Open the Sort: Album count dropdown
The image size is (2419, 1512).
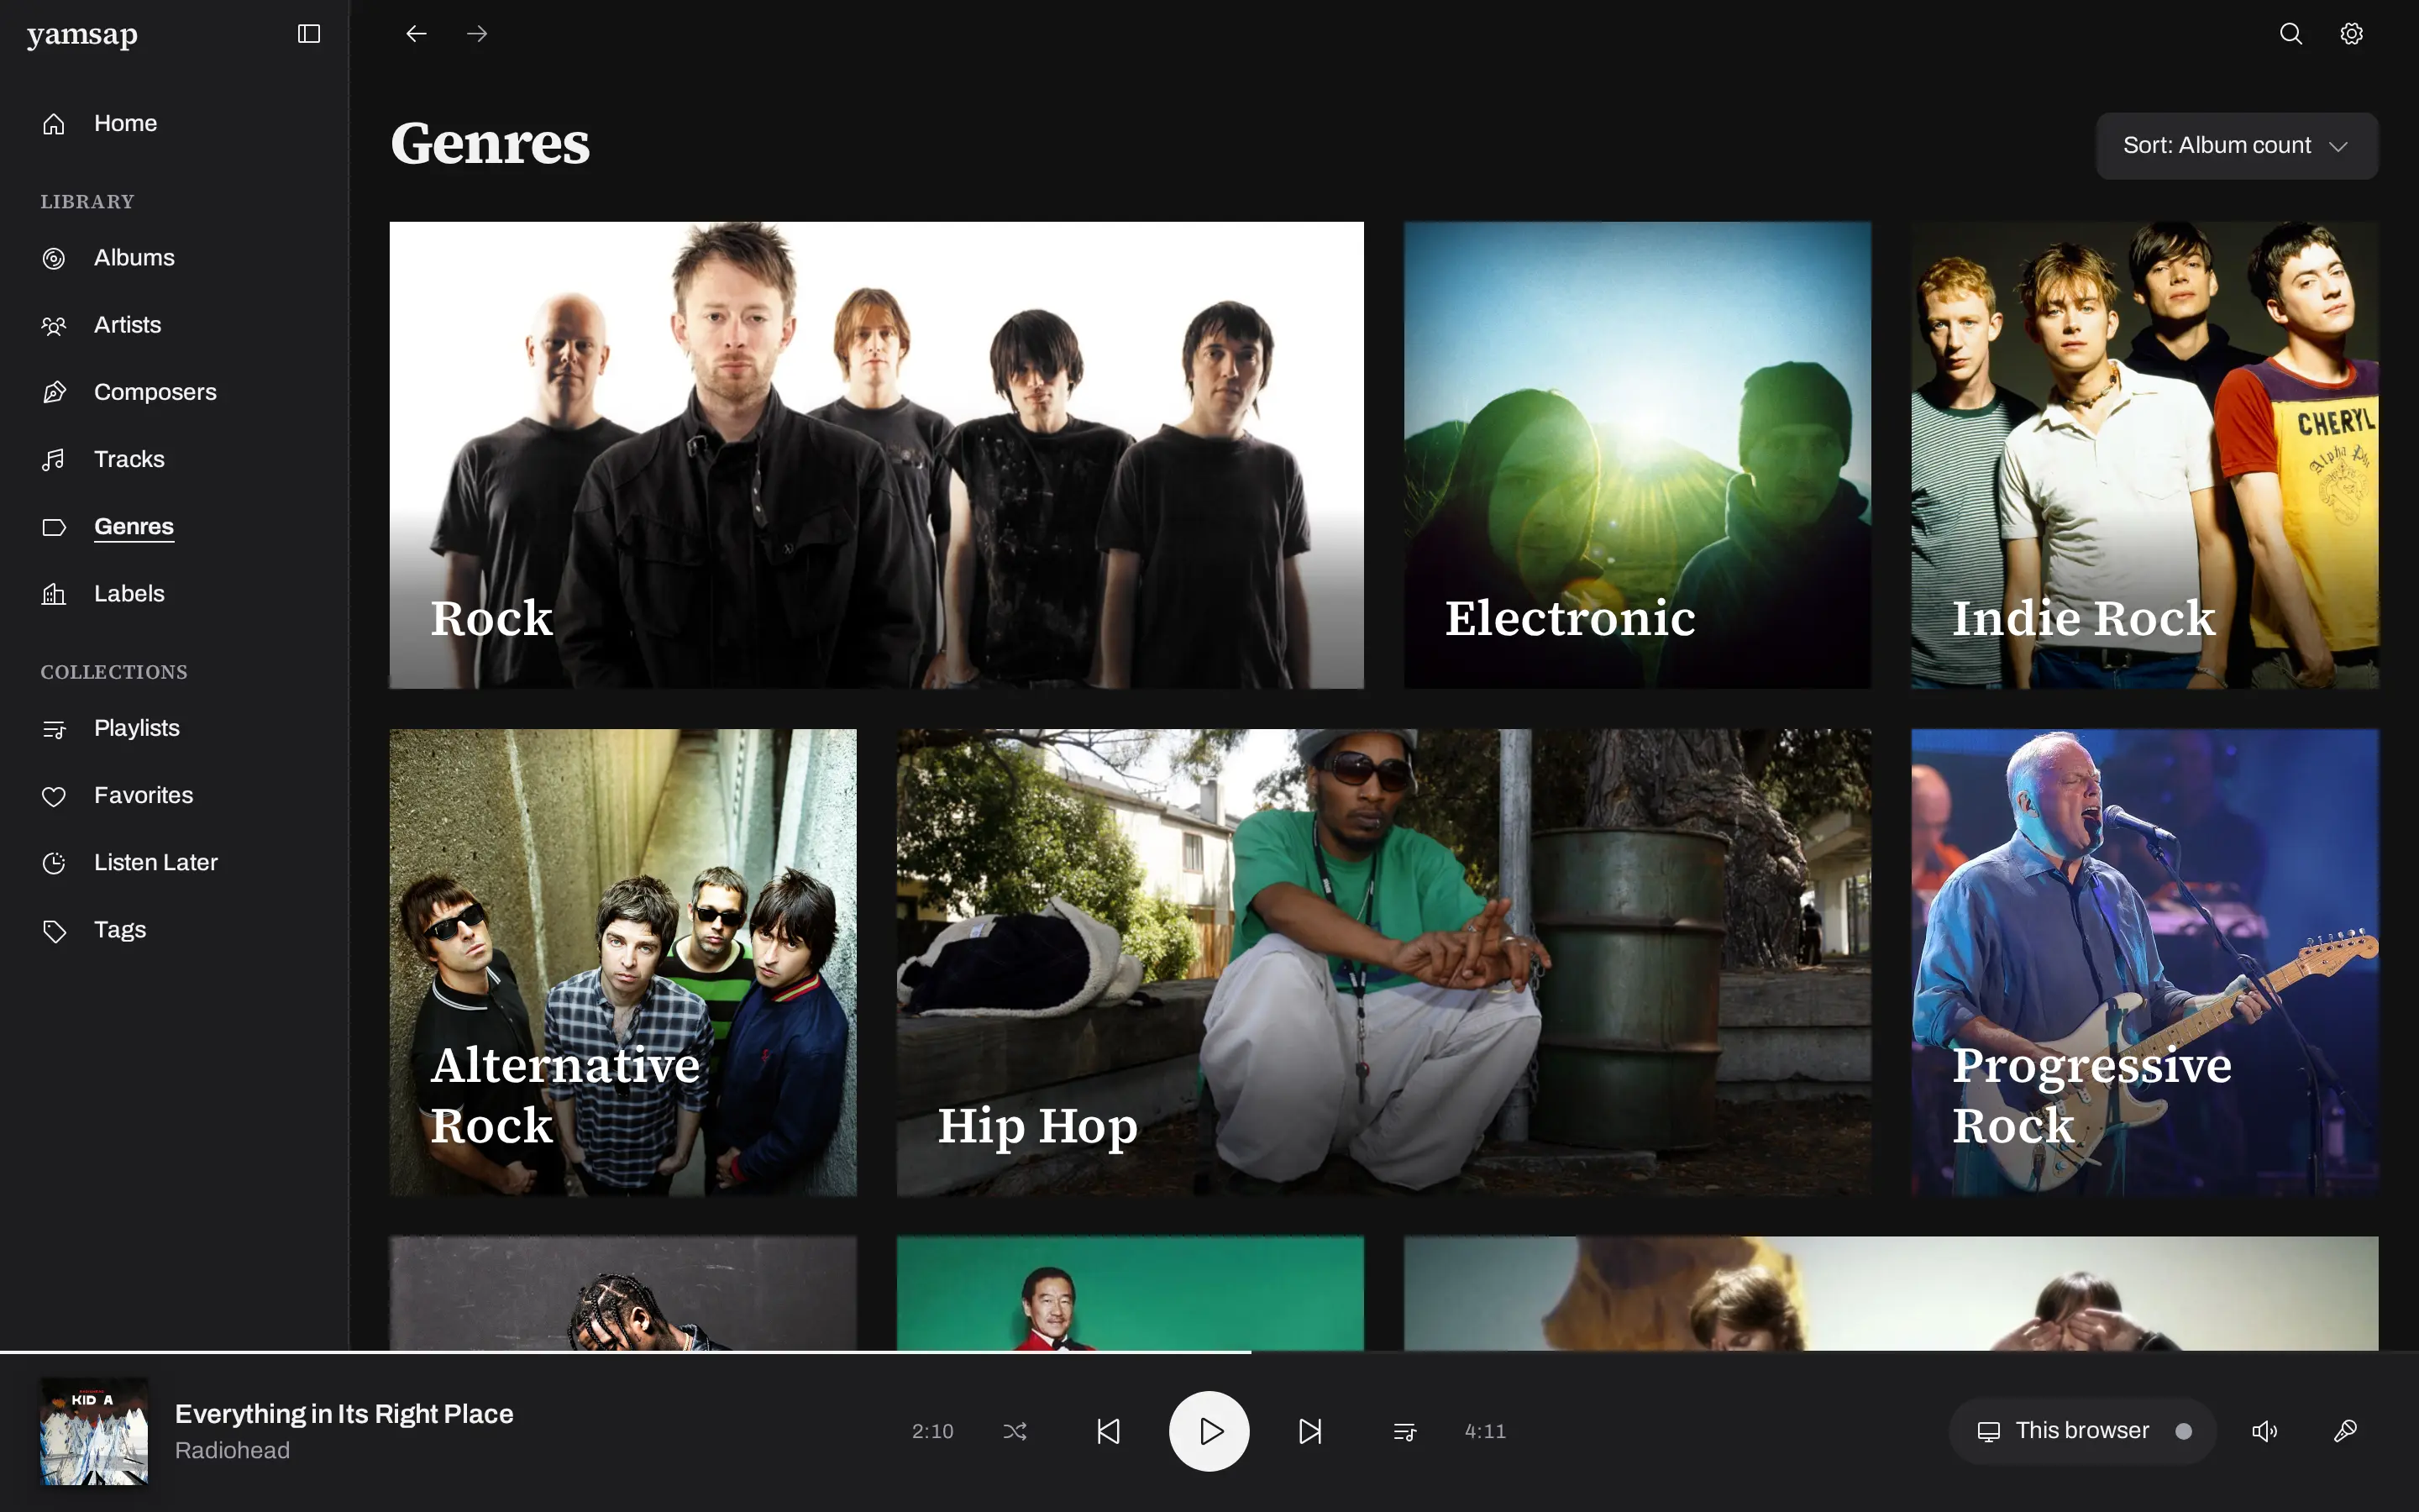(x=2236, y=146)
